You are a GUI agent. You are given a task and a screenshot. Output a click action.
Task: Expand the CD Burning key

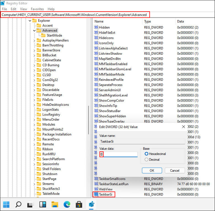pyautogui.click(x=34, y=65)
